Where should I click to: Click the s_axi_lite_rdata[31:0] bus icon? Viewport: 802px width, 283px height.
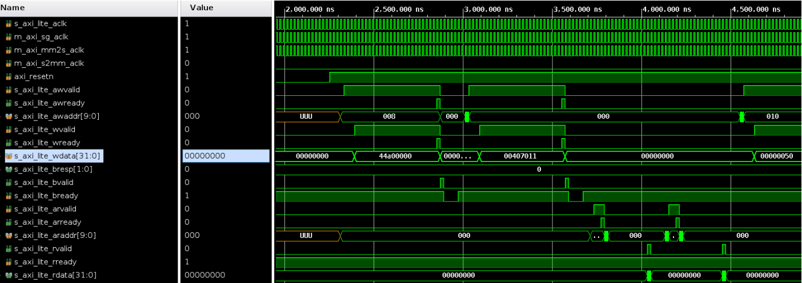coord(9,275)
